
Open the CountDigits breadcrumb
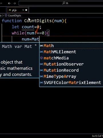[14, 16]
